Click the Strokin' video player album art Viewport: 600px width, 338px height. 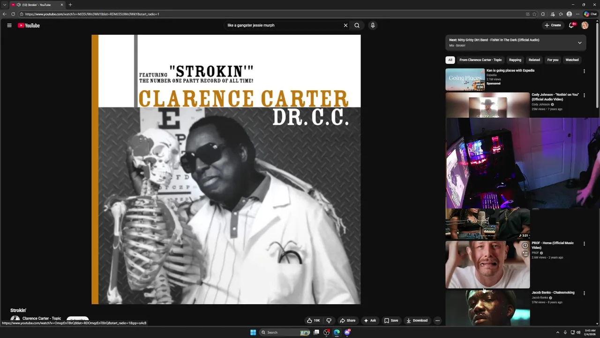pyautogui.click(x=226, y=169)
